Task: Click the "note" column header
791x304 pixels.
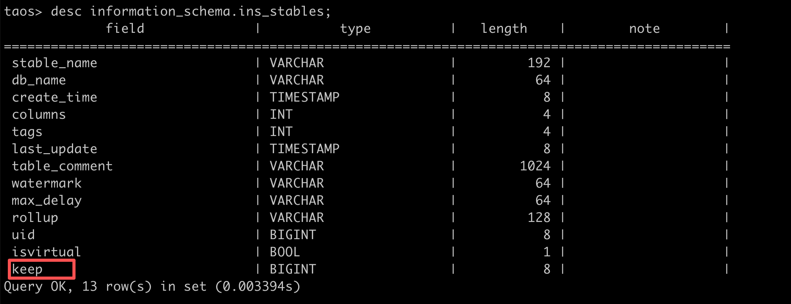Action: click(644, 29)
